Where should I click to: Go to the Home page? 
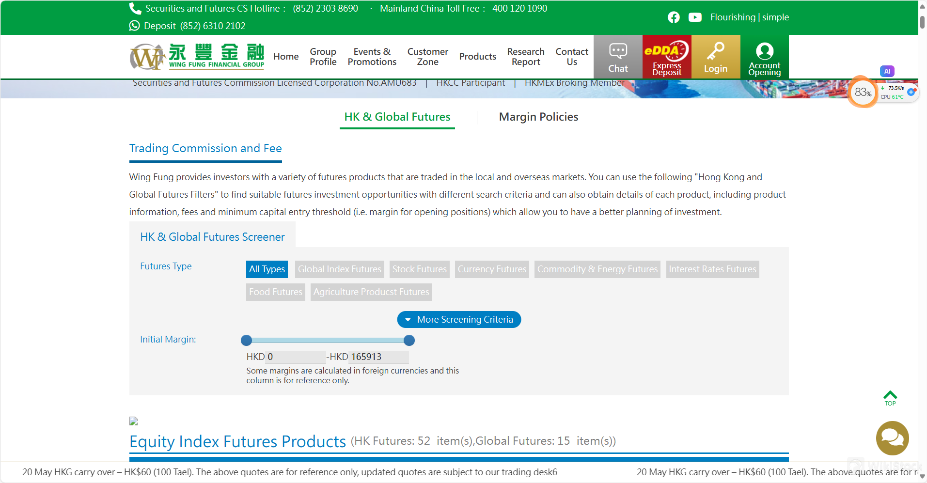[x=286, y=57]
